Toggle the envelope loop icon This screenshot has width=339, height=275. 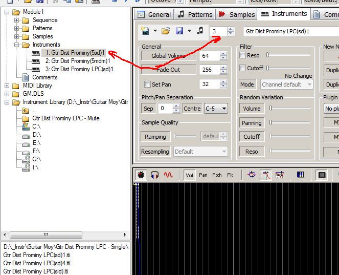252,175
